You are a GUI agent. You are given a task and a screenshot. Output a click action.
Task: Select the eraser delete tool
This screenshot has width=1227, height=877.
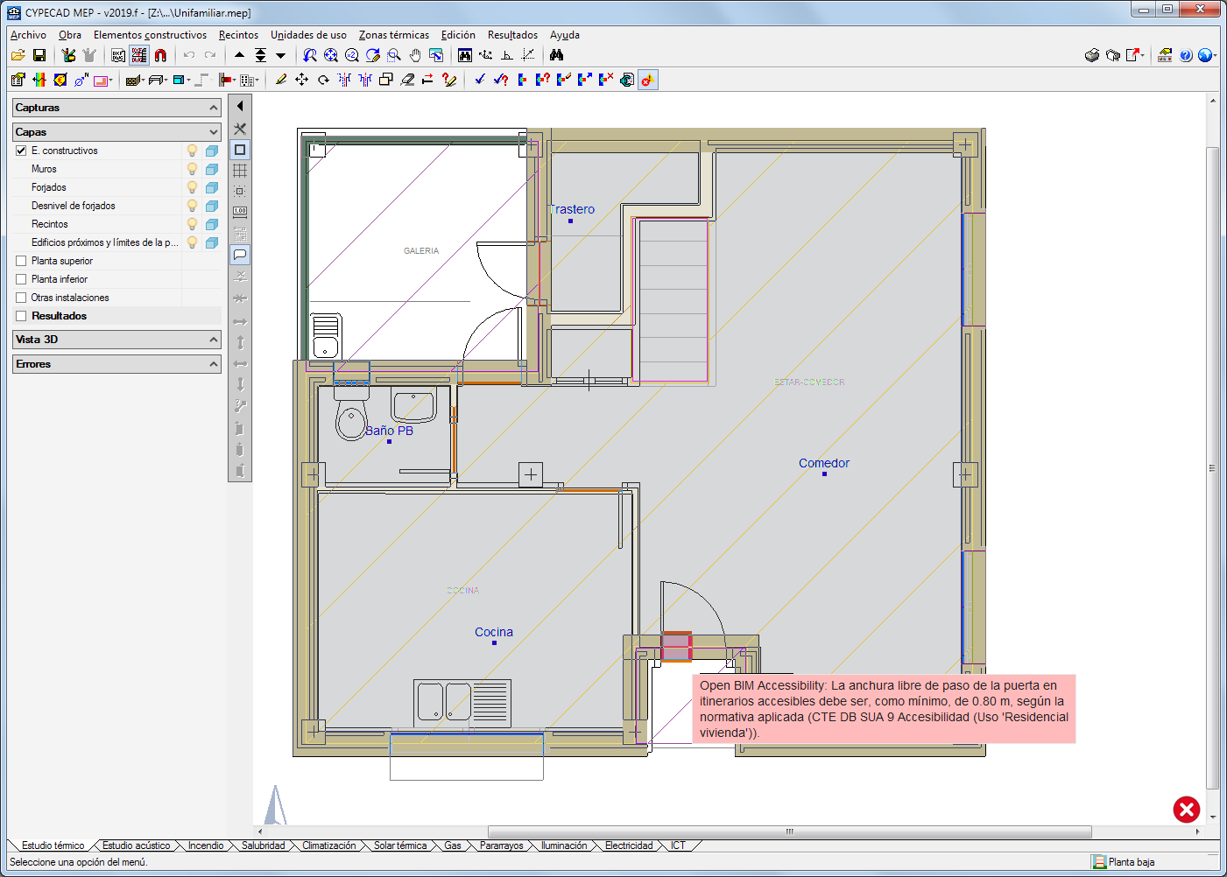point(407,80)
